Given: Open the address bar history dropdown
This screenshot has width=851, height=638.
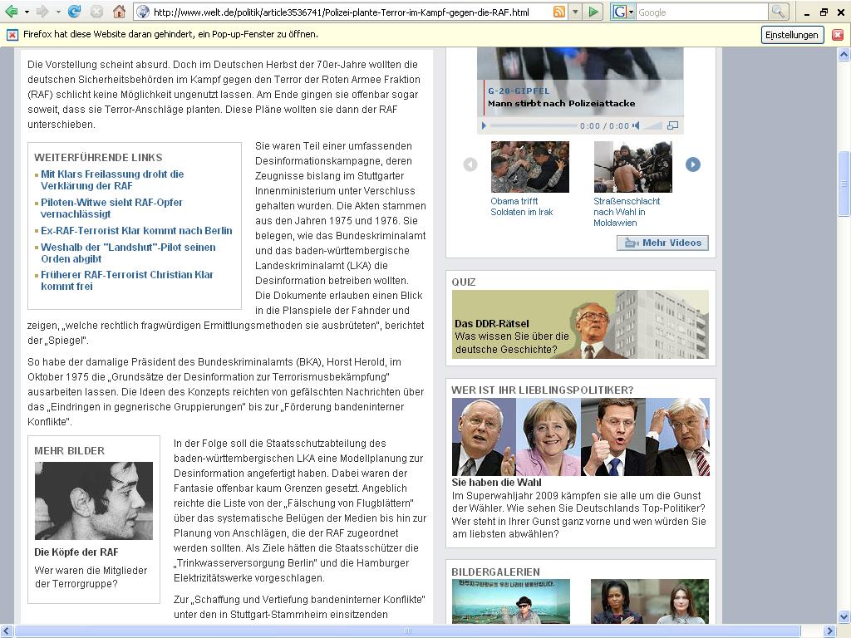Looking at the screenshot, I should [575, 12].
